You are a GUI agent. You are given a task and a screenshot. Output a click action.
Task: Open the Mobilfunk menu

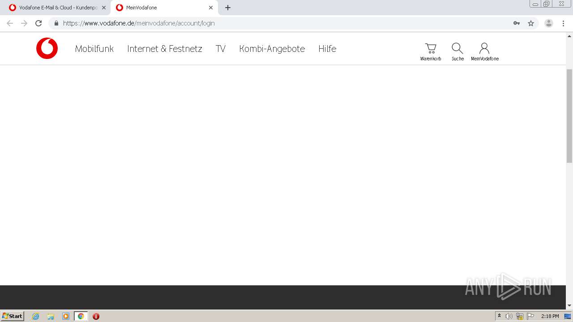click(x=94, y=49)
